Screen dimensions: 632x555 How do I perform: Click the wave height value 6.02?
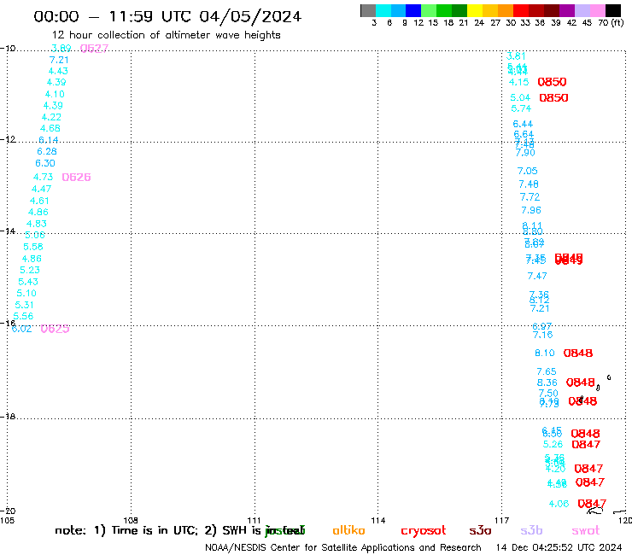coord(21,329)
